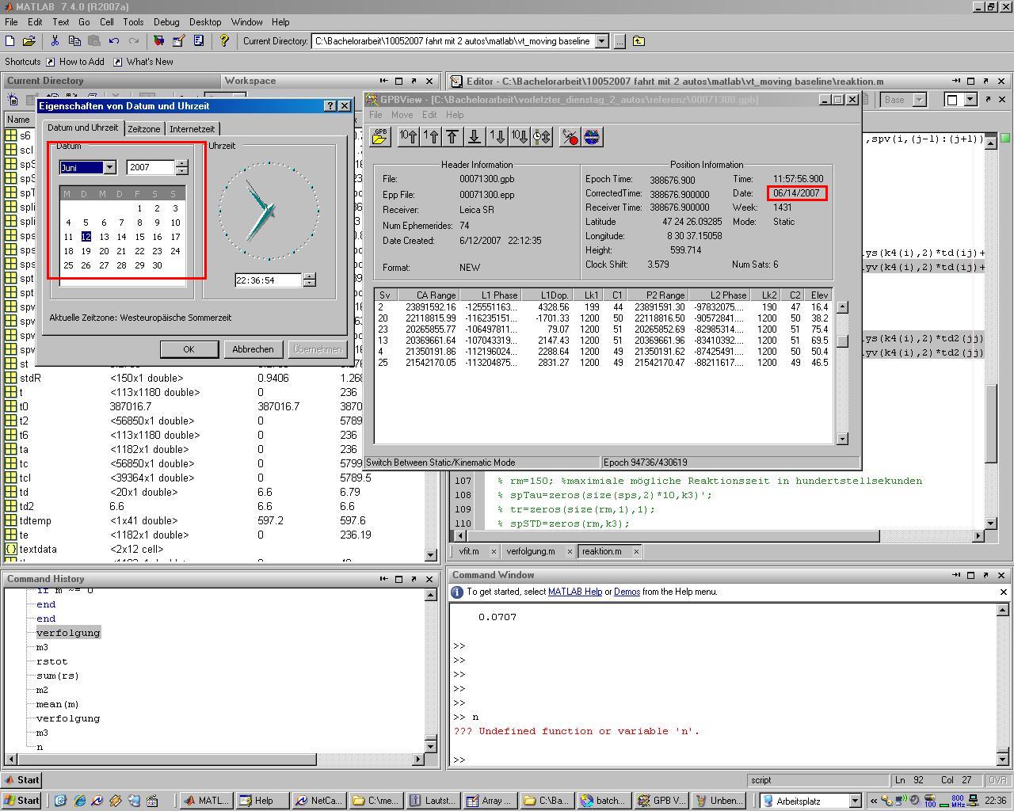Click the Simulink icon in MATLAB toolbar
Viewport: 1014px width, 811px height.
point(158,41)
